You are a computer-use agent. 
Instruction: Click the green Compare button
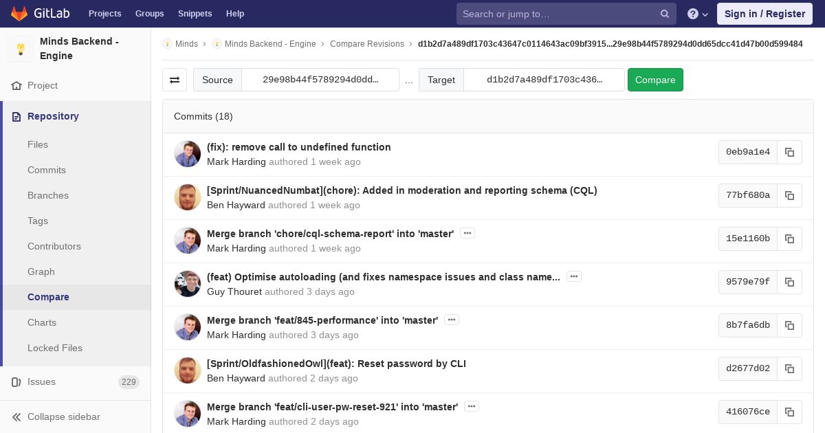pyautogui.click(x=655, y=80)
